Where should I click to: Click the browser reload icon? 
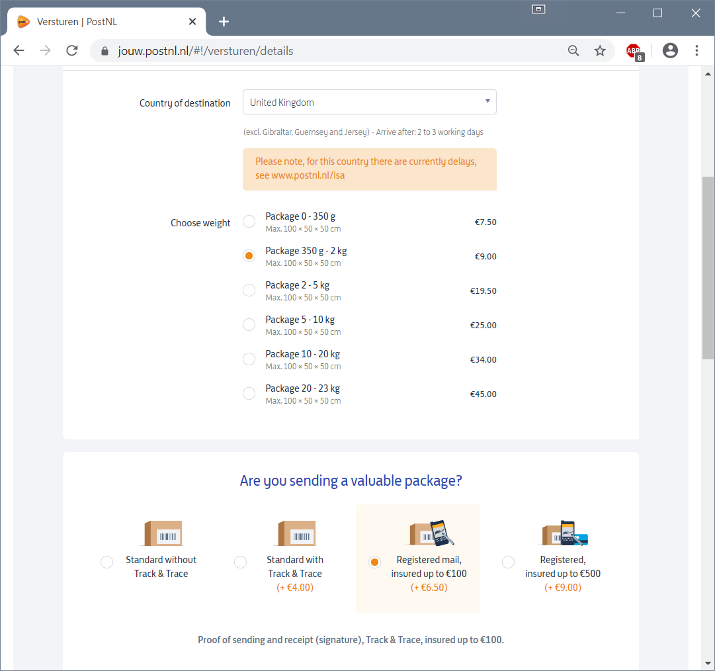point(72,51)
